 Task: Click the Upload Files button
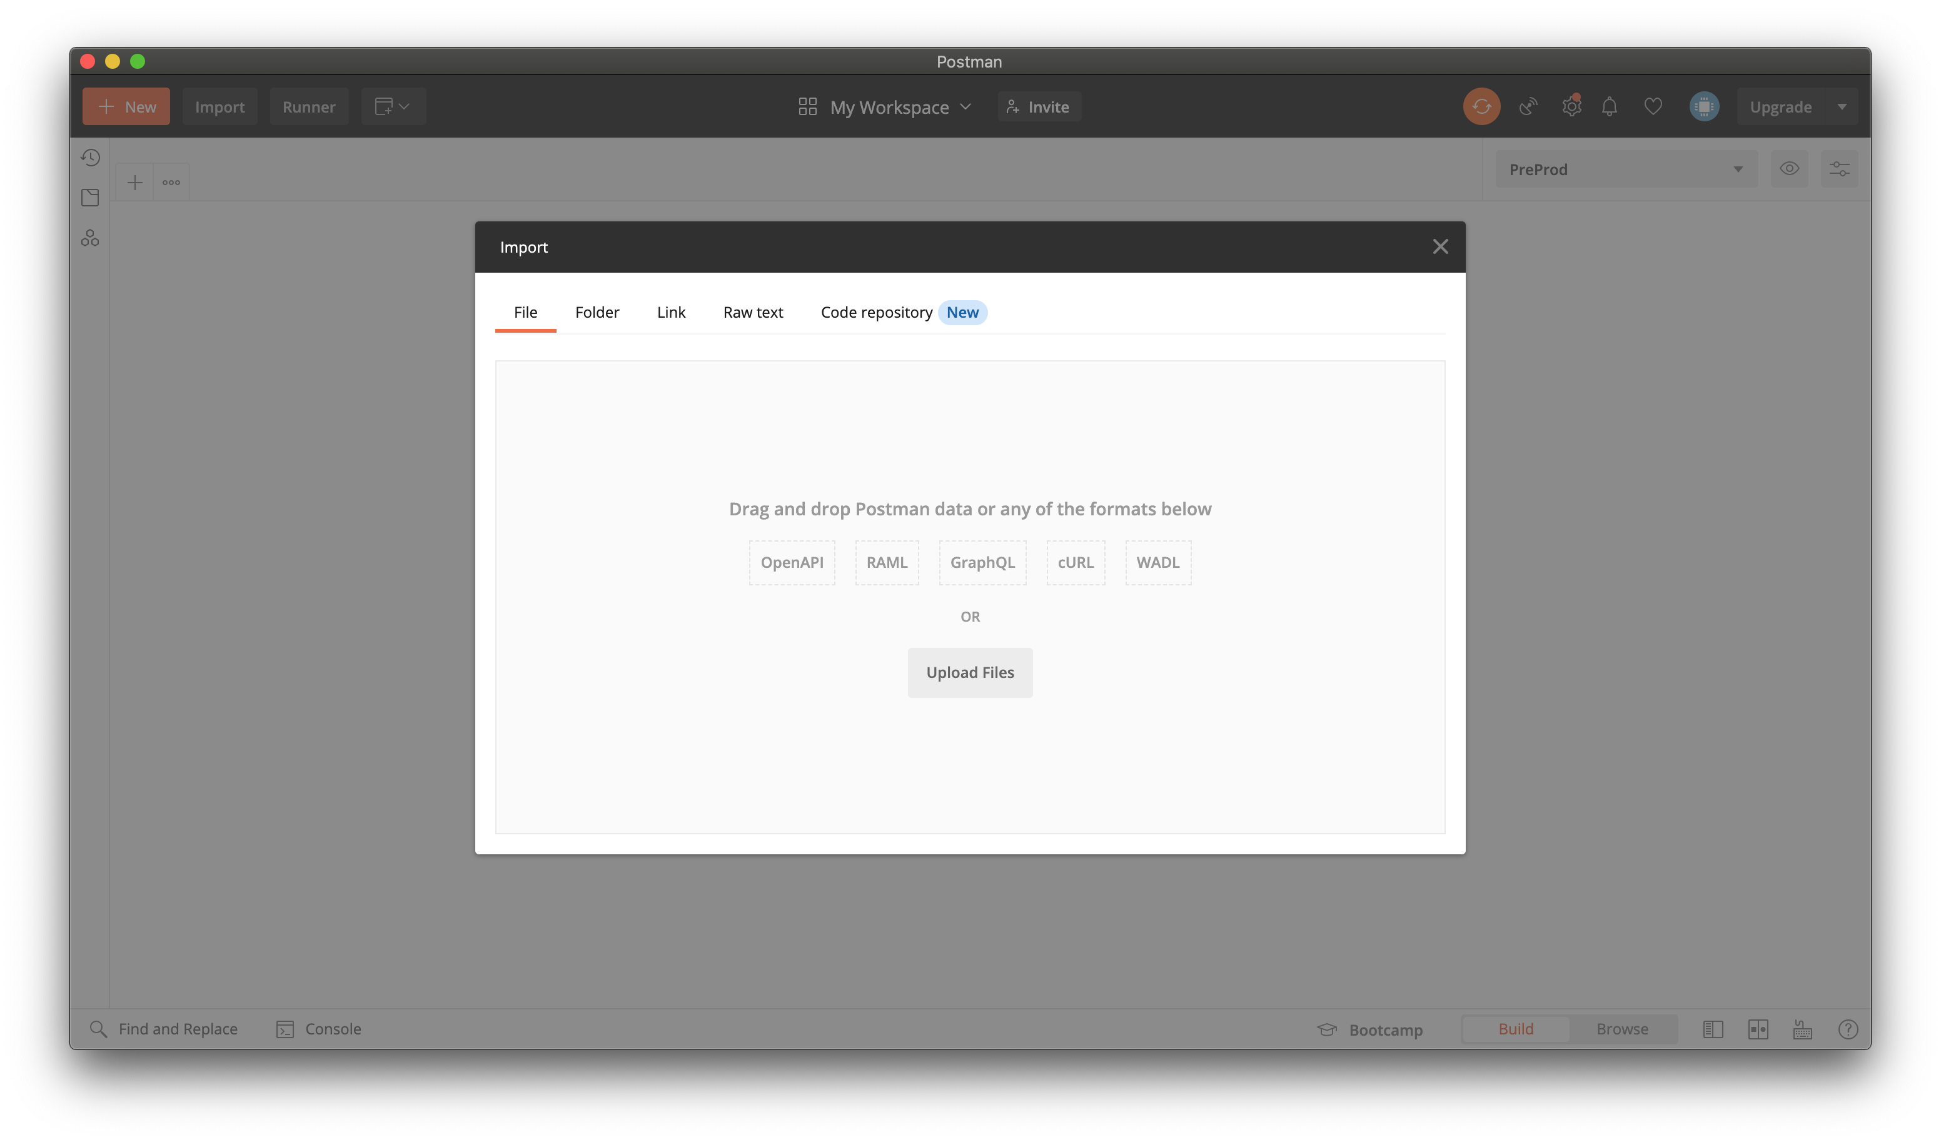click(970, 673)
